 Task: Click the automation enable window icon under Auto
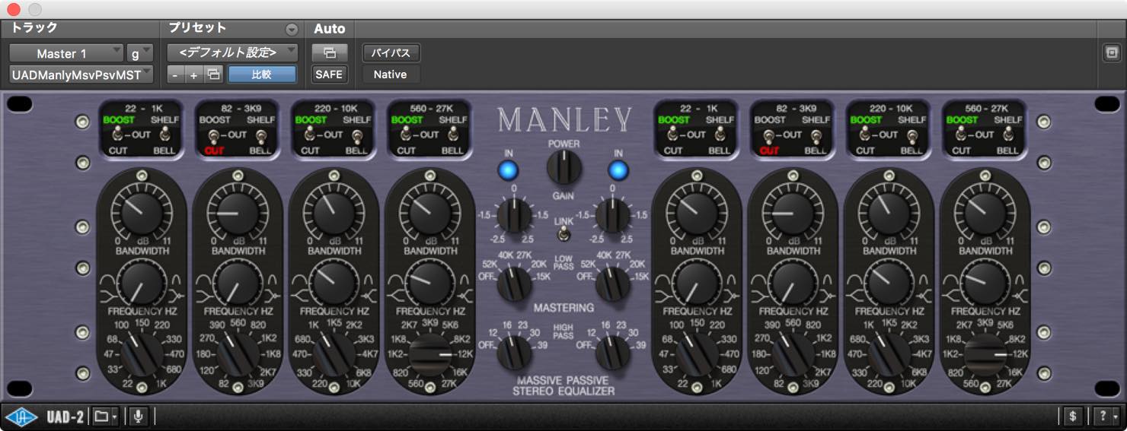[329, 52]
